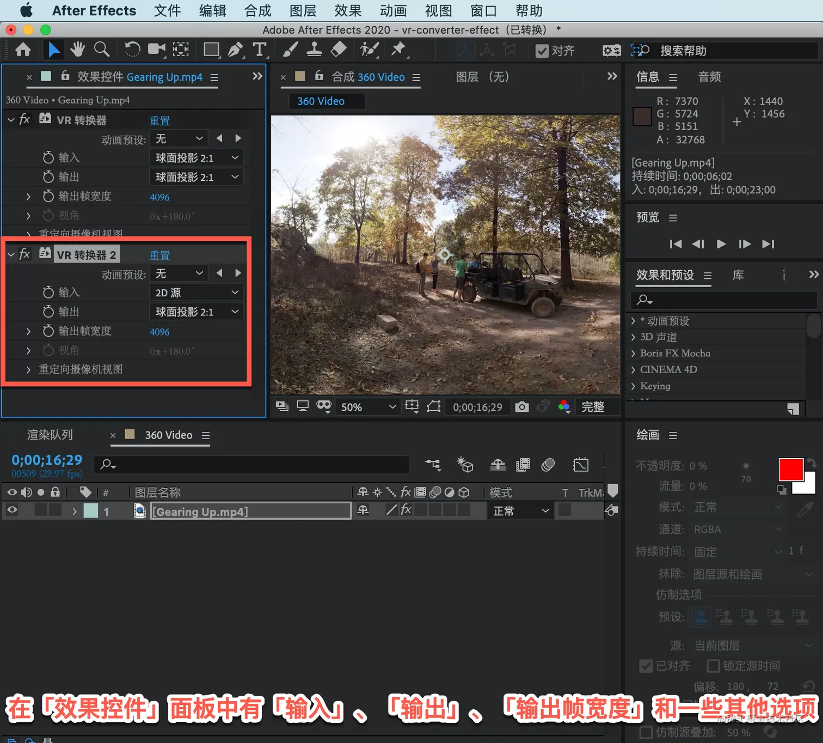Click the 360 Video breadcrumb button
Image resolution: width=823 pixels, height=743 pixels.
[326, 101]
